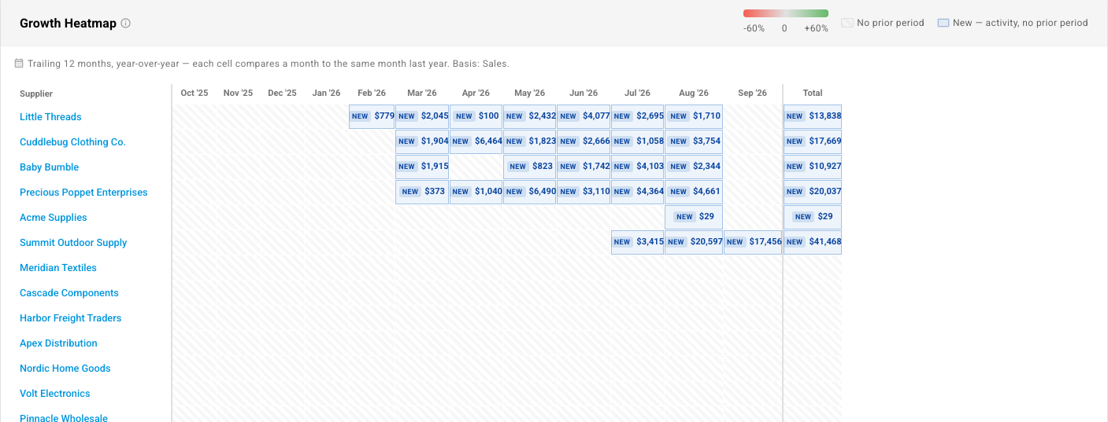Open the Apex Distribution supplier link
Viewport: 1108px width, 422px height.
(x=58, y=343)
